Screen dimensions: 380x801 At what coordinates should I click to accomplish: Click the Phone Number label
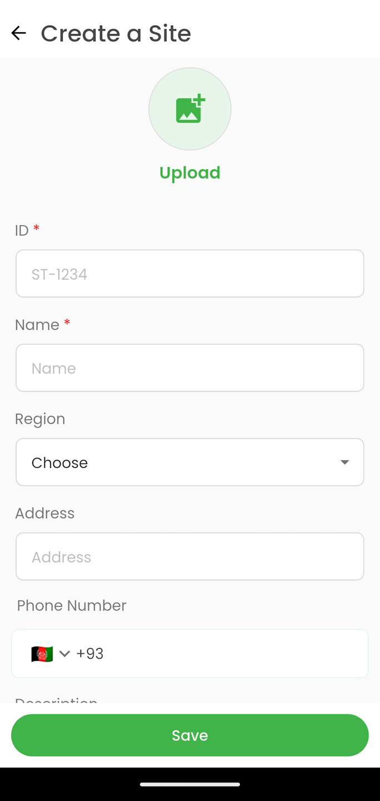[x=72, y=605]
